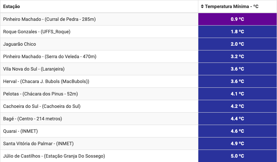
Task: Click Bagé Centro 214 metros station
Action: [33, 119]
